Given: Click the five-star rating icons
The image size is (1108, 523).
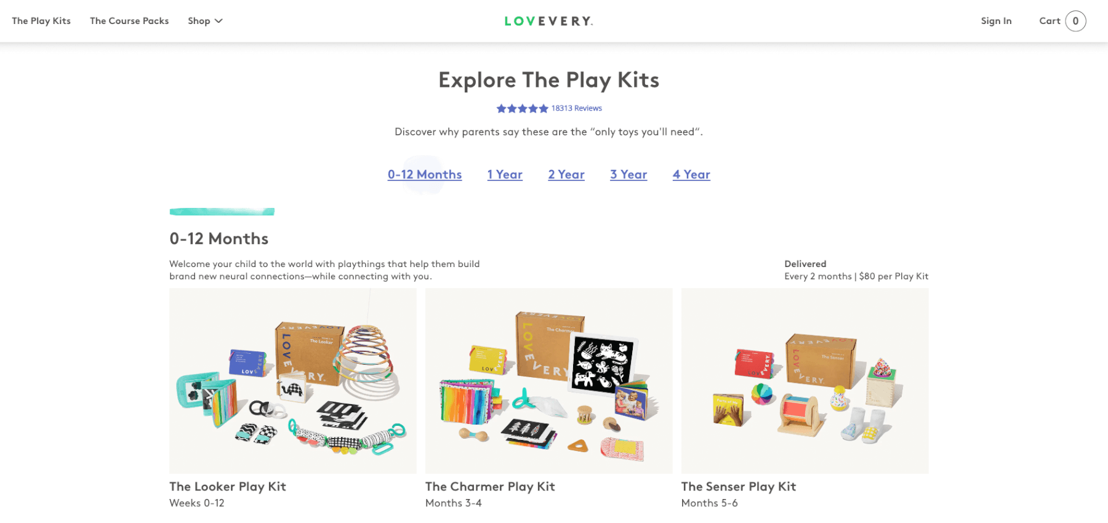Looking at the screenshot, I should pos(522,108).
